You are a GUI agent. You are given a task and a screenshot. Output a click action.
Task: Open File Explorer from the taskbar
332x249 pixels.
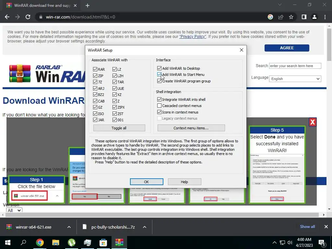coord(56,243)
